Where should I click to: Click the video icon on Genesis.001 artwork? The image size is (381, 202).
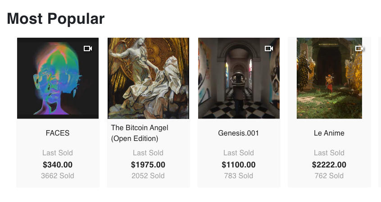[269, 48]
